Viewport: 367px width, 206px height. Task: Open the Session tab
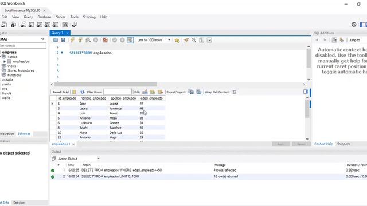click(x=19, y=203)
